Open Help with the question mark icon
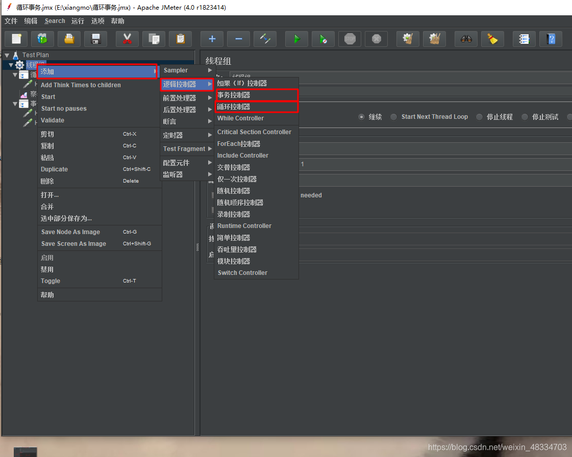This screenshot has height=457, width=572. click(x=551, y=39)
